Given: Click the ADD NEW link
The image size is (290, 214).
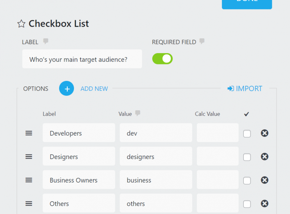Looking at the screenshot, I should tap(94, 88).
